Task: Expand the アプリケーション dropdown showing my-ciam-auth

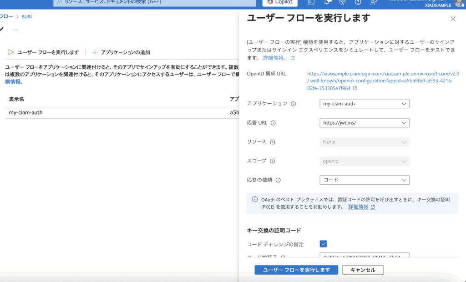Action: (x=365, y=104)
